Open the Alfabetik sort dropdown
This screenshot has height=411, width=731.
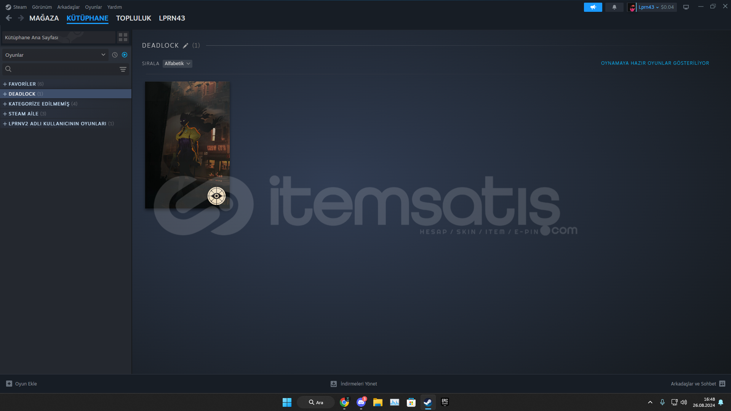tap(178, 64)
